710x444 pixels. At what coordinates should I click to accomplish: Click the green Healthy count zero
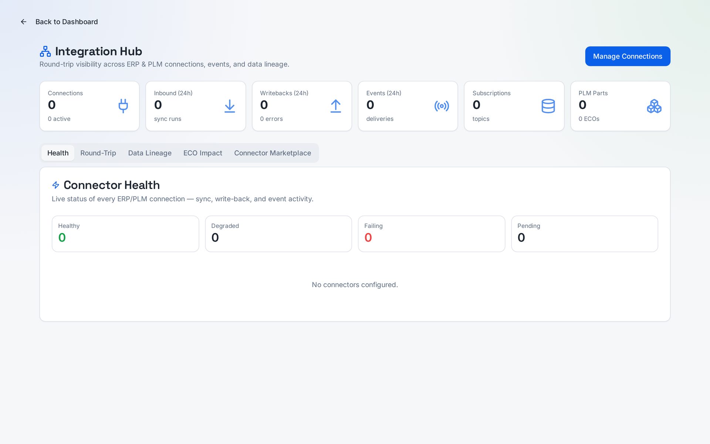[x=62, y=238]
